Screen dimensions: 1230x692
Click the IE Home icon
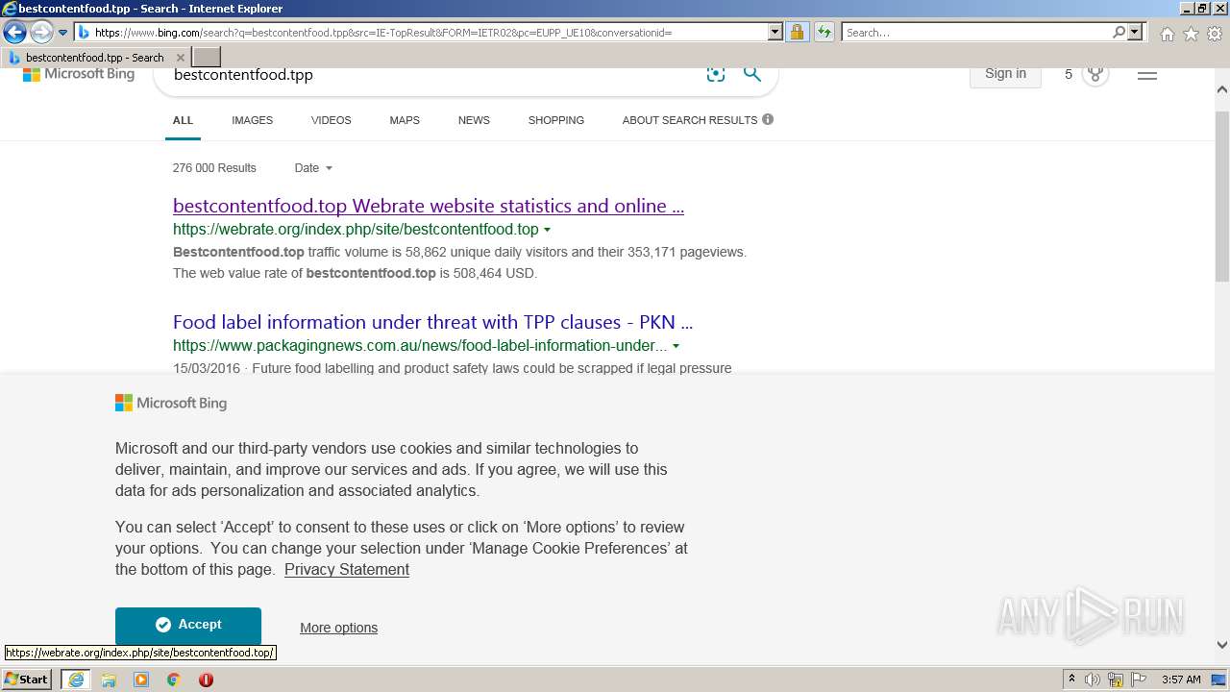[x=1167, y=34]
